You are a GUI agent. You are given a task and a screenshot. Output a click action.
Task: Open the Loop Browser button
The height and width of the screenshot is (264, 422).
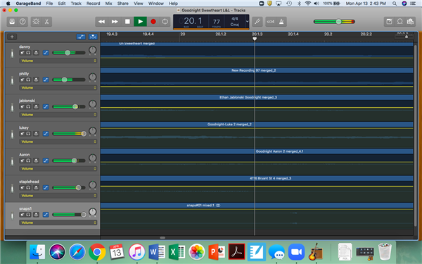tap(399, 22)
